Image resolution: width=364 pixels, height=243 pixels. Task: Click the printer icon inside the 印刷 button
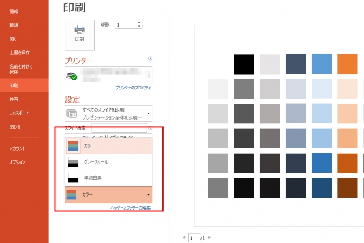coord(79,29)
